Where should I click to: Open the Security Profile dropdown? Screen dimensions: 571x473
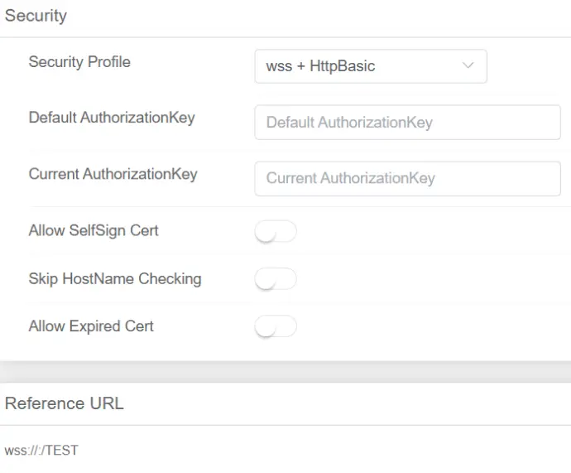click(x=371, y=66)
